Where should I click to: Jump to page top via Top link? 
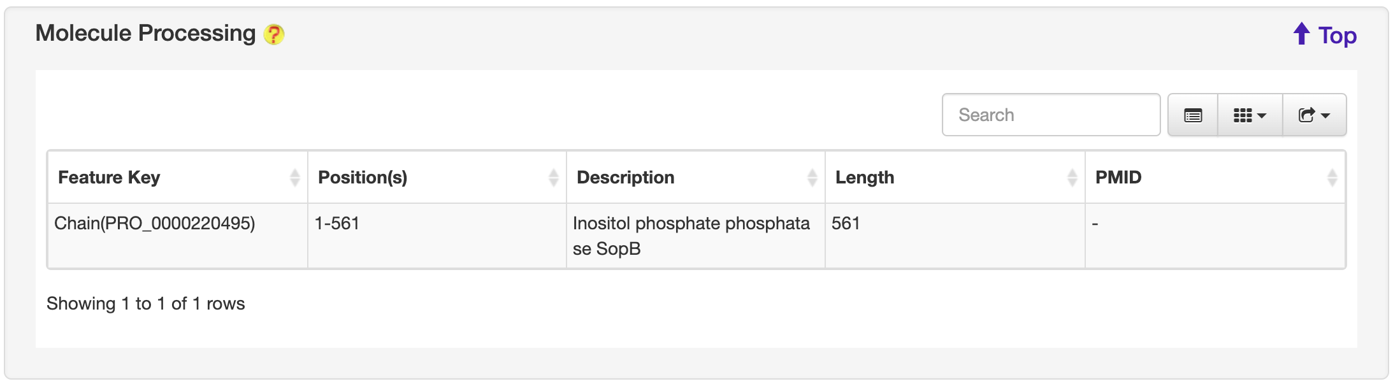pyautogui.click(x=1337, y=36)
